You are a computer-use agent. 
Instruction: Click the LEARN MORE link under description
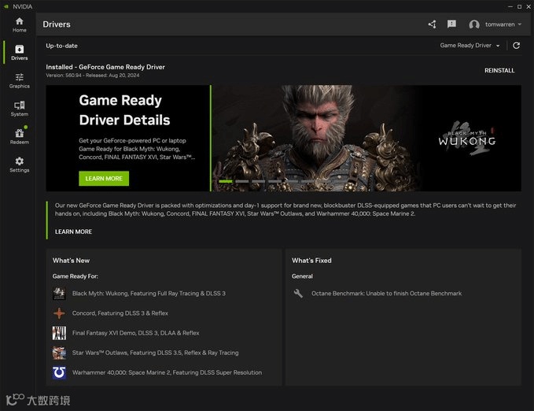(x=73, y=231)
